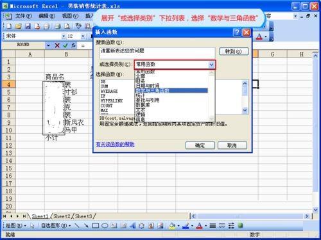Select highlighted 数学与三角函数 category

[171, 90]
